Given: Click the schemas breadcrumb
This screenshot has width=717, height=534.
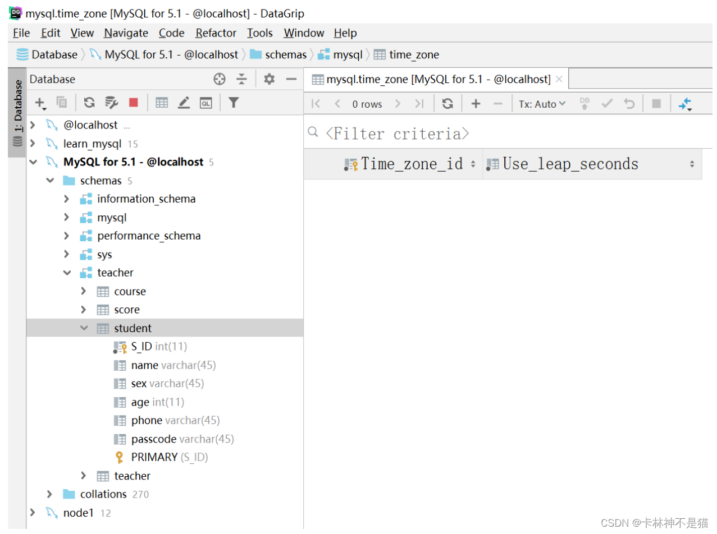Looking at the screenshot, I should (278, 54).
